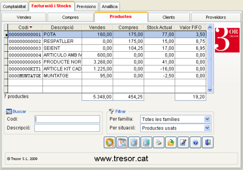Screen dimensions: 243x170
Task: Click the building search with red flag icon
Action: [x=134, y=142]
